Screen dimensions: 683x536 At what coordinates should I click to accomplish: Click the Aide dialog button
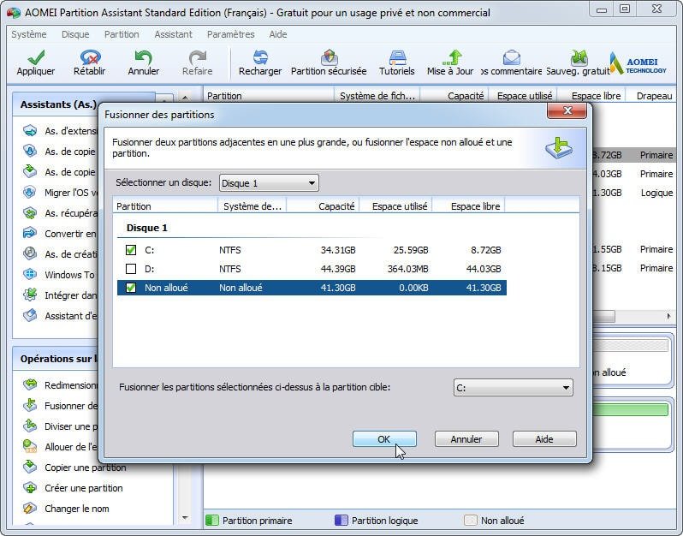[x=544, y=439]
